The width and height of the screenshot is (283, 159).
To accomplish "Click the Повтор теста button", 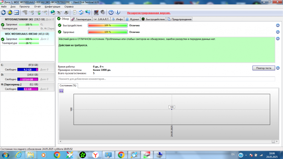I will pos(263,68).
